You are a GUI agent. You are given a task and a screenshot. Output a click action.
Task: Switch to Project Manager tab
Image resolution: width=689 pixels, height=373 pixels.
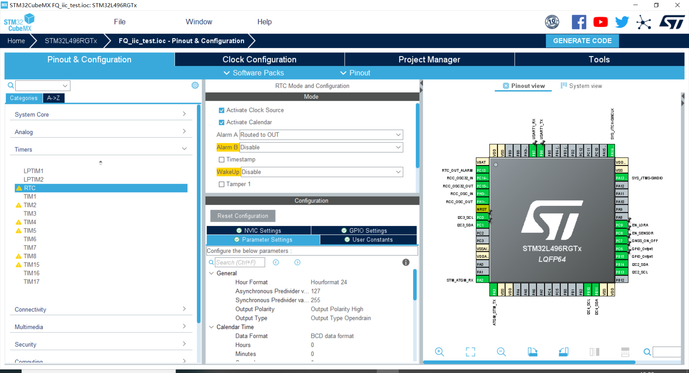429,60
